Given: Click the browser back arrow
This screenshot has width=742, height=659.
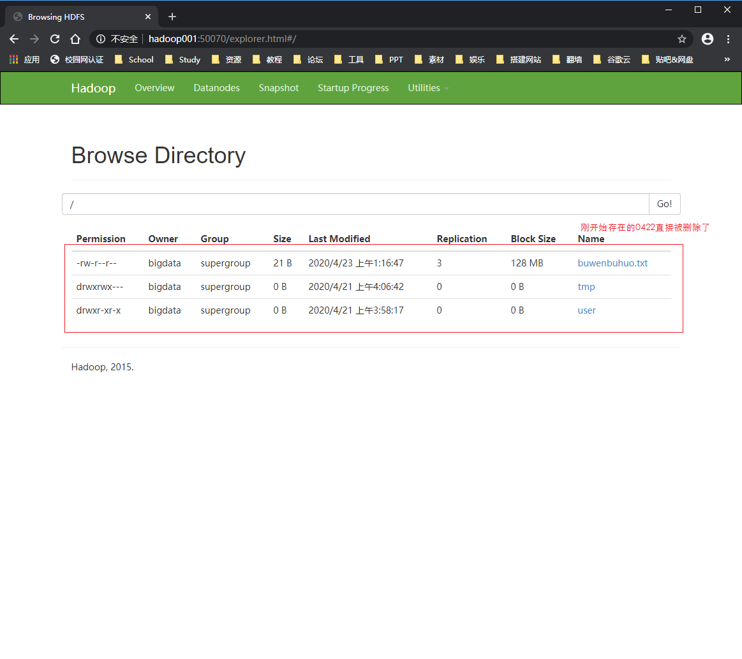Looking at the screenshot, I should tap(14, 40).
